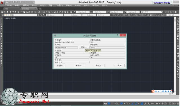Open the Layer Properties Manager icon
Image resolution: width=180 pixels, height=106 pixels.
(x=2, y=15)
